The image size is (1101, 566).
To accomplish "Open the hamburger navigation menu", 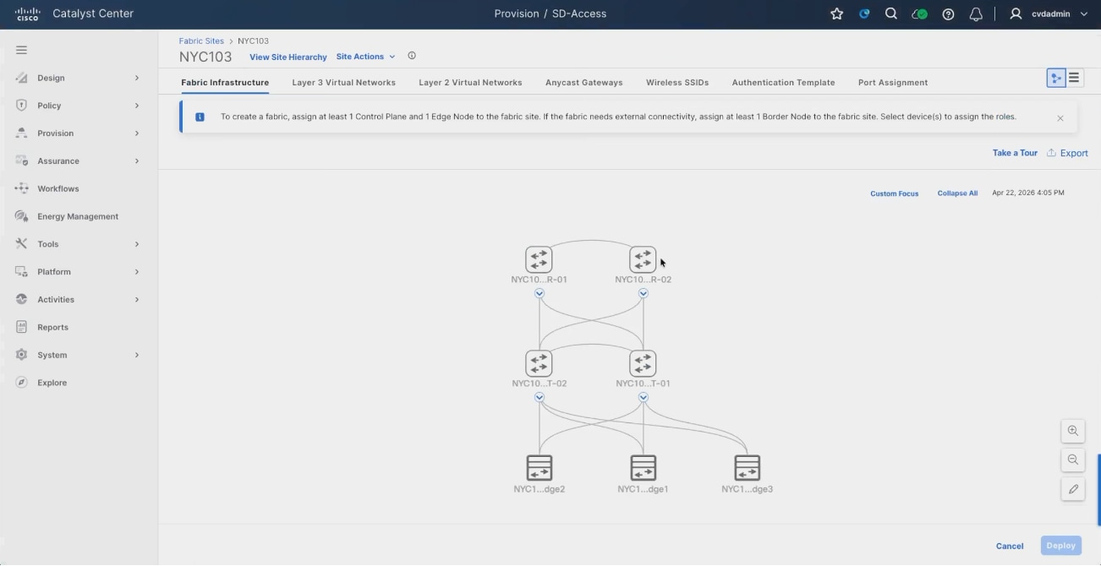I will [x=21, y=50].
